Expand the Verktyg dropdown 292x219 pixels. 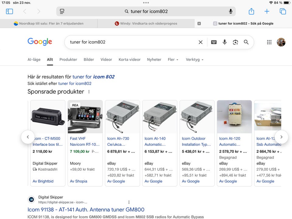click(194, 59)
